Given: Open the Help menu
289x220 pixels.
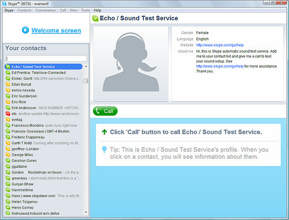Looking at the screenshot, I should click(98, 10).
